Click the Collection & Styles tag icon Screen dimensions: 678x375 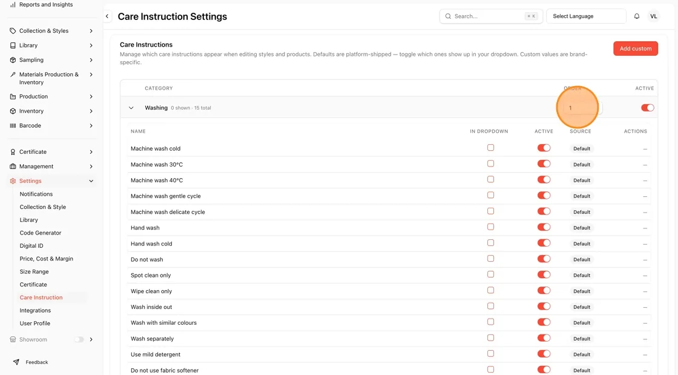[x=13, y=31]
